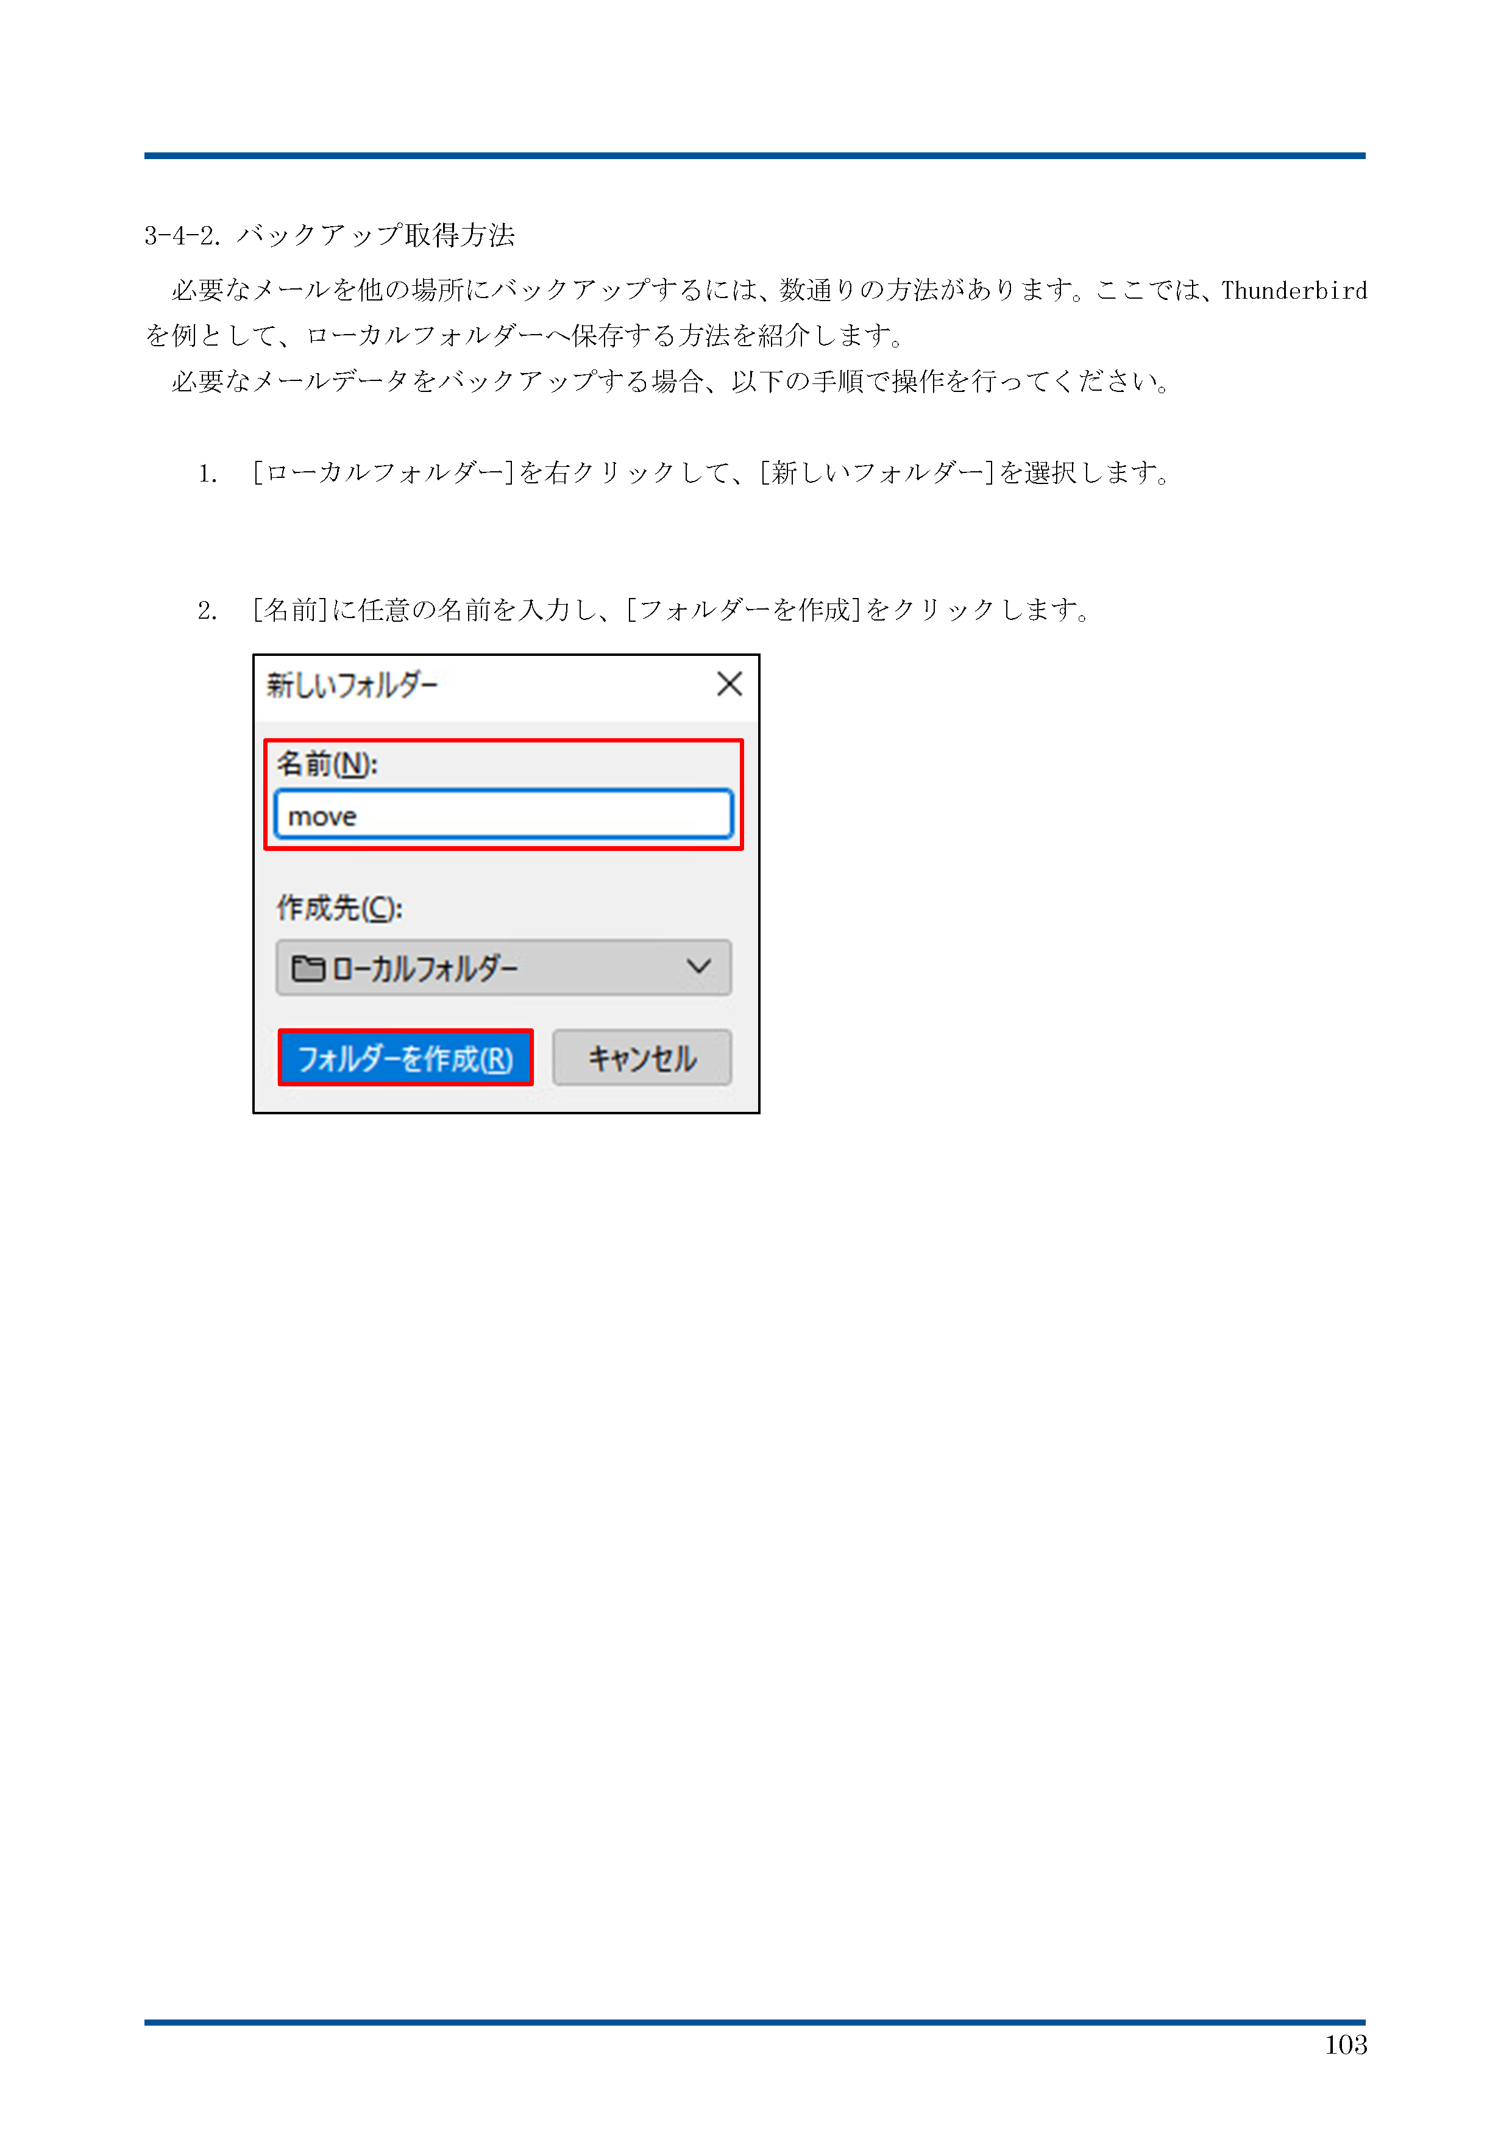The width and height of the screenshot is (1512, 2139).
Task: Close the 新しいフォルダー dialog with X
Action: click(729, 684)
